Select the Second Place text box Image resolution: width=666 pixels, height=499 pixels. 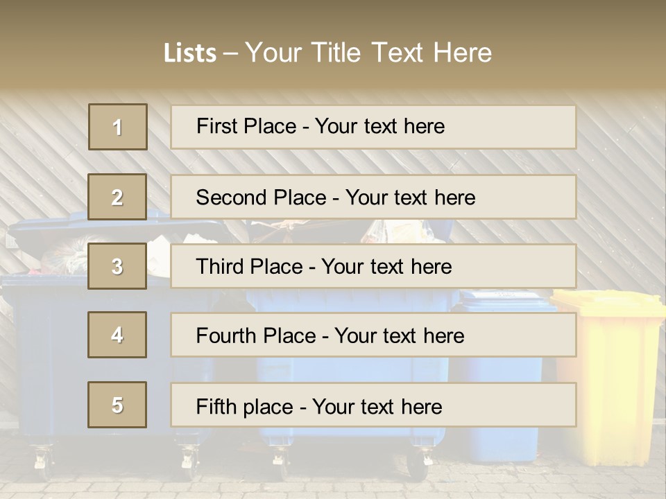[373, 197]
